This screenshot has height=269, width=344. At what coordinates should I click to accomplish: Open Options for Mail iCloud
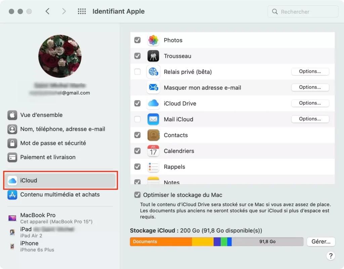tap(310, 119)
